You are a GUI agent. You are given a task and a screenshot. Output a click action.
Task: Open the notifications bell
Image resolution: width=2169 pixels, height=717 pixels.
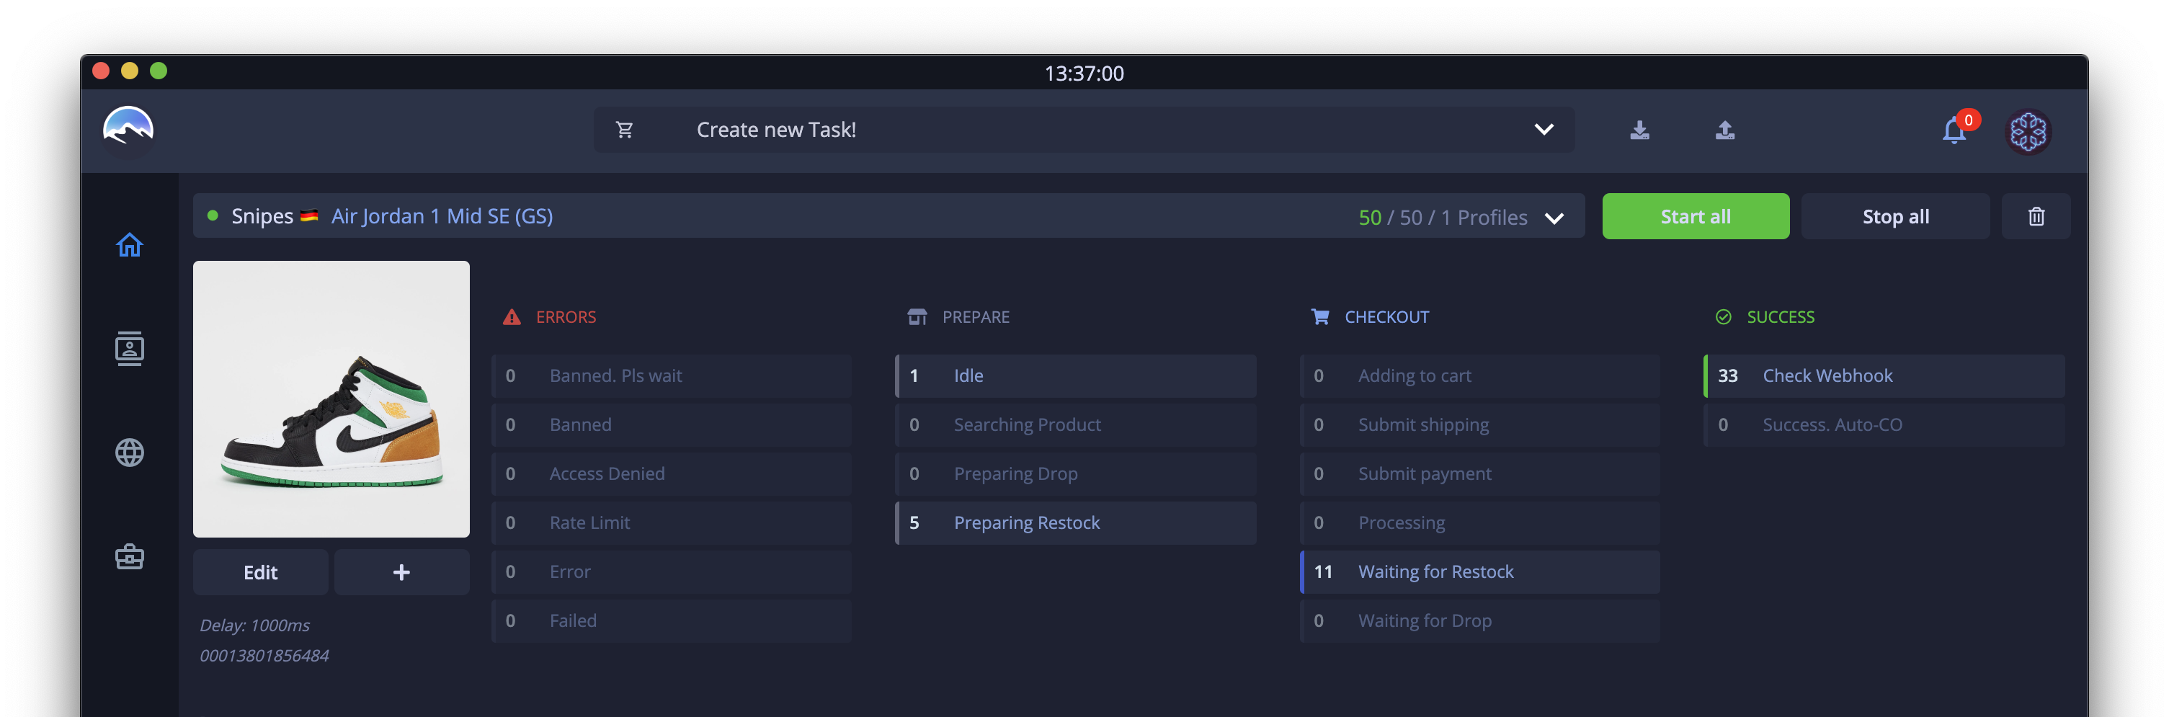pos(1954,131)
